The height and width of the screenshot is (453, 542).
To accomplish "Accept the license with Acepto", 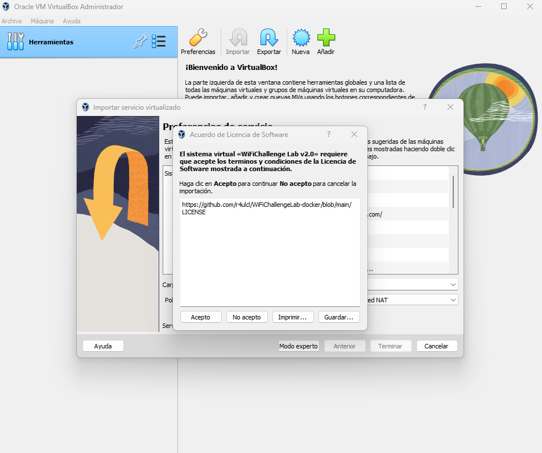I will coord(201,317).
